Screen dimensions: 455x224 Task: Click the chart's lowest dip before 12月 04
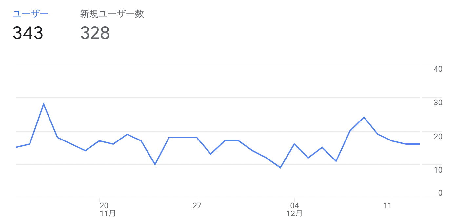280,168
